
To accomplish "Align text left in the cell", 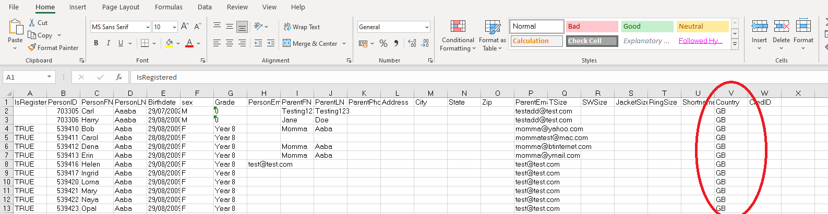I will click(x=217, y=43).
